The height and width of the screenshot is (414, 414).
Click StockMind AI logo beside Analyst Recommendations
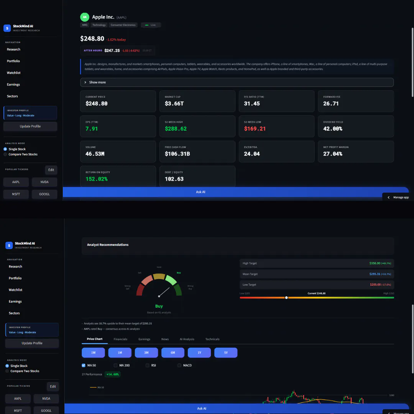pos(9,245)
